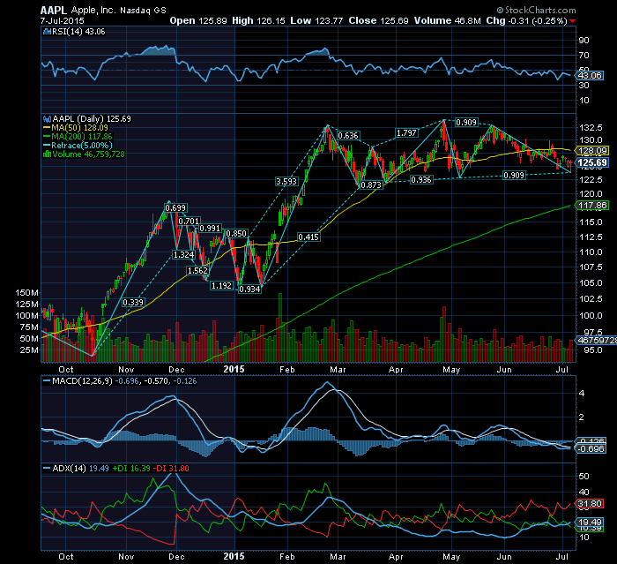Viewport: 617px width, 564px height.
Task: Click the 1.797 retracement label
Action: 406,132
